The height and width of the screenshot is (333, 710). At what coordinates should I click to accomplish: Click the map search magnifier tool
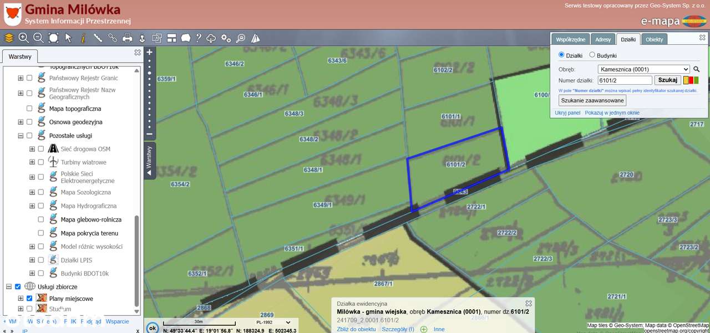coord(241,38)
